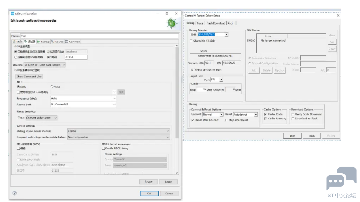Open the Target Com Port SW dropdown
This screenshot has width=360, height=202.
pos(221,80)
